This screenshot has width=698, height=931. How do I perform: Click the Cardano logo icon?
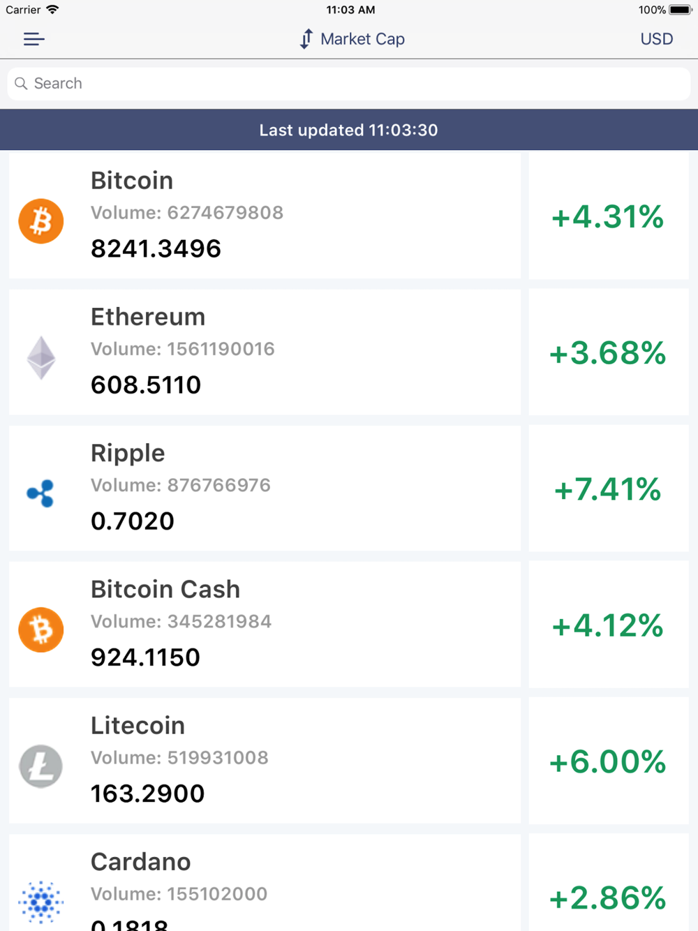point(41,902)
